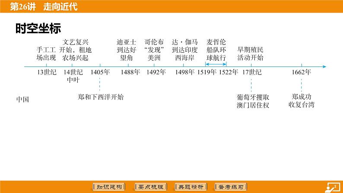Click the double-headed arrow between 1519 and 1522
Screen dimensions: 343x193
[x=216, y=64]
